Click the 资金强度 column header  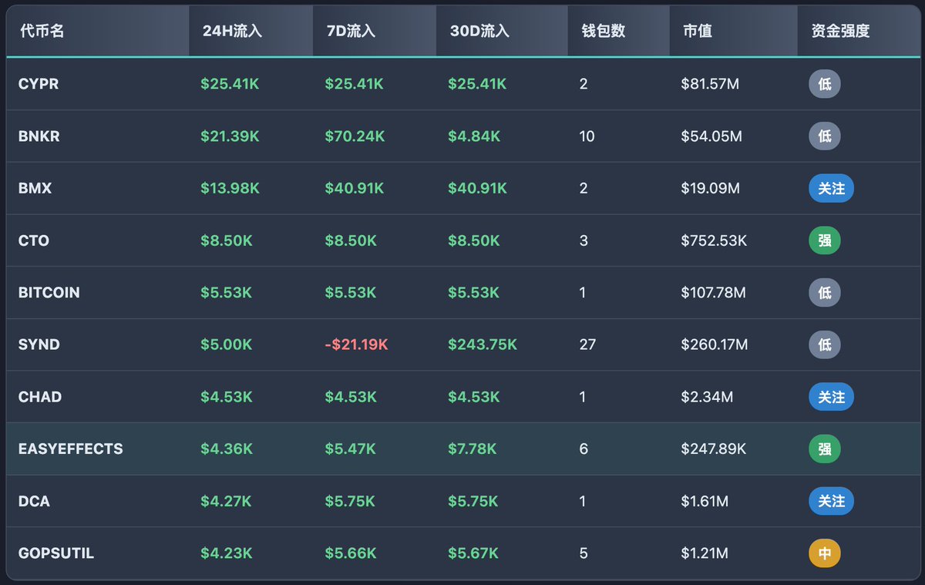[x=840, y=32]
